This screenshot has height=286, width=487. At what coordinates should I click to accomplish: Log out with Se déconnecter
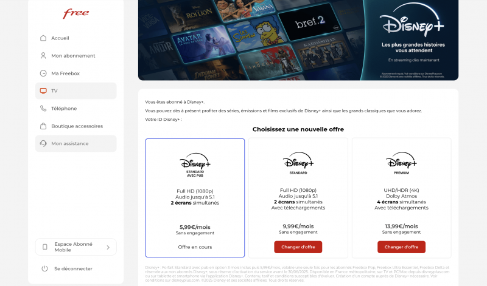click(x=73, y=268)
